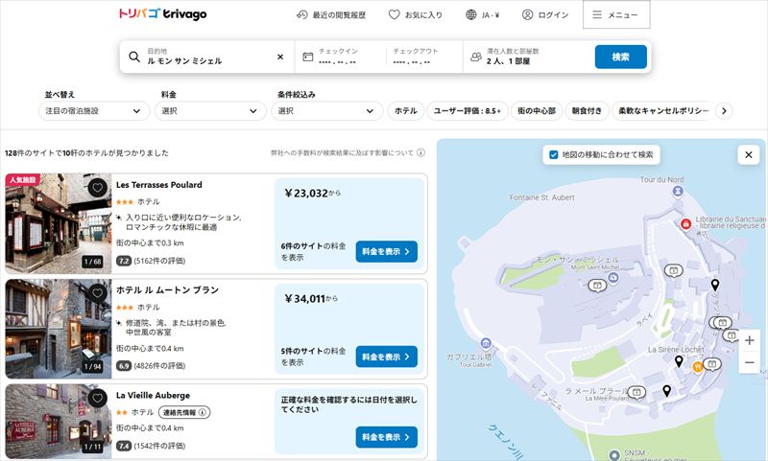Screen dimensions: 768x461
Task: Open guests and rooms selector 2人、1部屋
Action: pos(527,57)
